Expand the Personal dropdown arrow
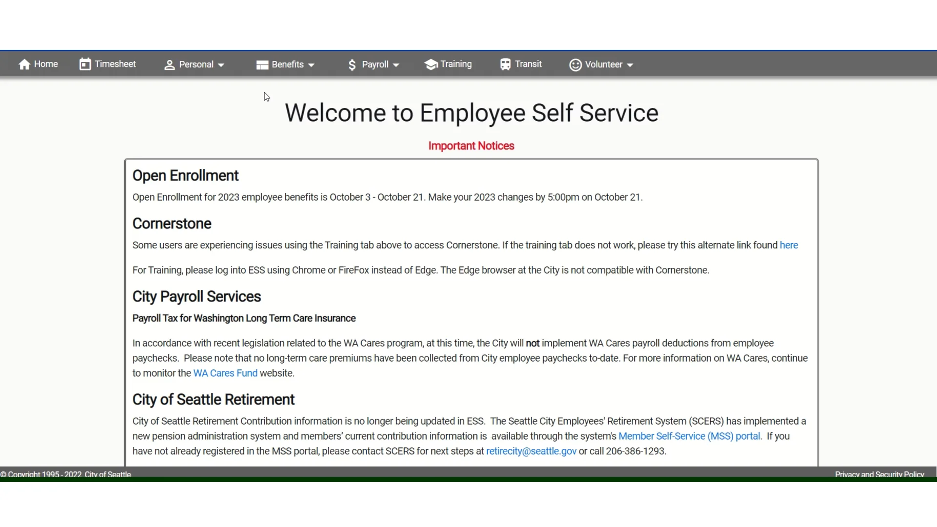937x527 pixels. point(221,65)
